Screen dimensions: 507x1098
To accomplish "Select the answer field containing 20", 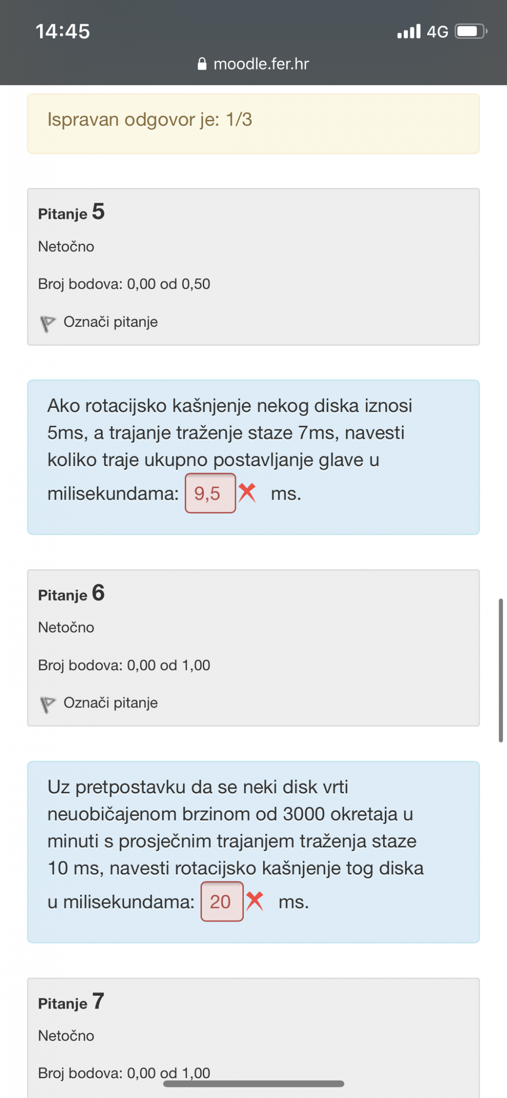I will [x=222, y=902].
